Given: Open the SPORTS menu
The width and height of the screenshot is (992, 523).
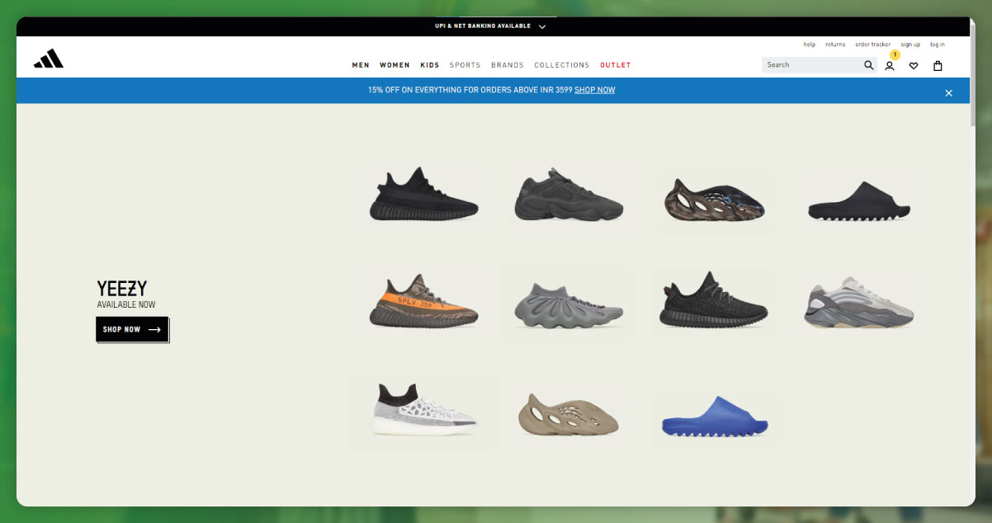Looking at the screenshot, I should tap(465, 65).
